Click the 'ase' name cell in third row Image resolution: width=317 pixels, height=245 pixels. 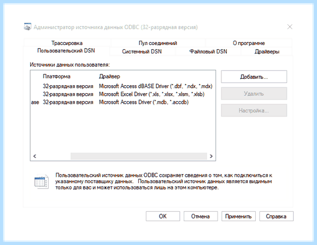[35, 102]
